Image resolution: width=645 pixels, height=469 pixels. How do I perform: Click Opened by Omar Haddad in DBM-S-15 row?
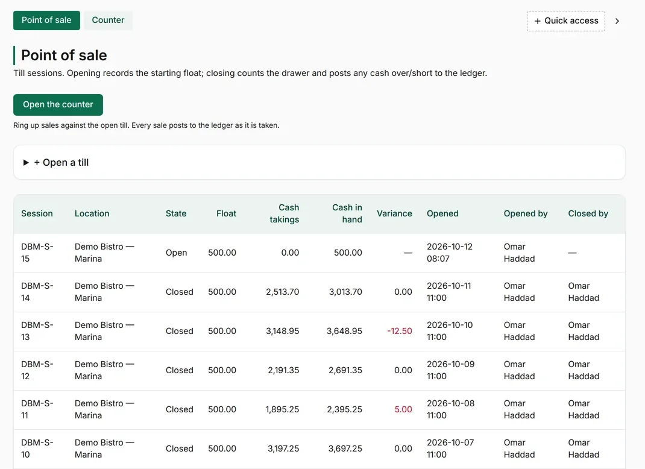point(519,253)
